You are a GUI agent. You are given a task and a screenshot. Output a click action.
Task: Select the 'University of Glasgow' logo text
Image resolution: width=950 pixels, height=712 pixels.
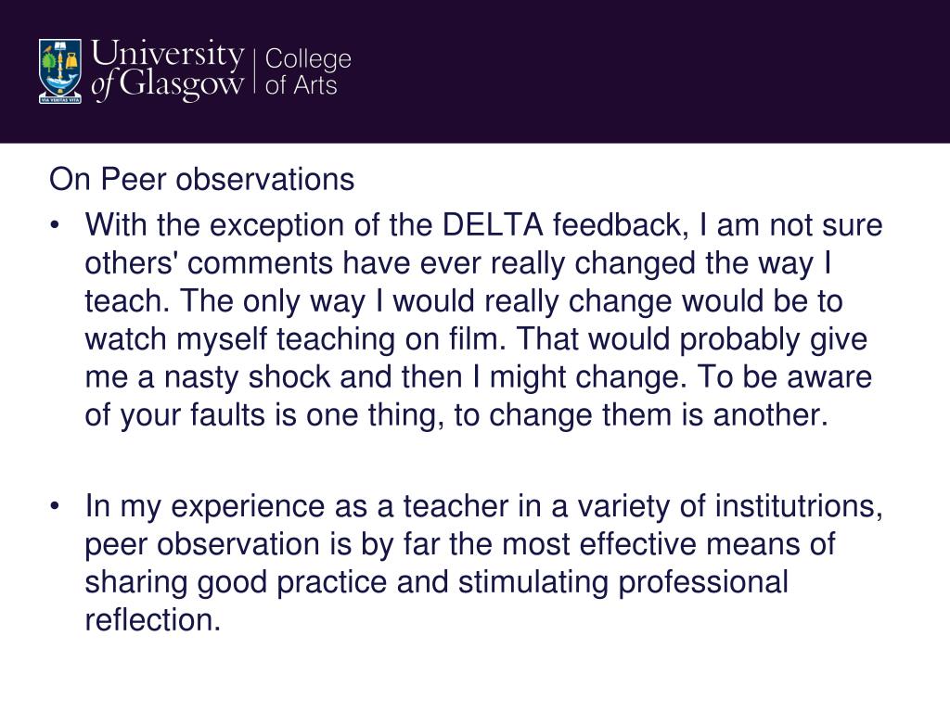(x=167, y=70)
